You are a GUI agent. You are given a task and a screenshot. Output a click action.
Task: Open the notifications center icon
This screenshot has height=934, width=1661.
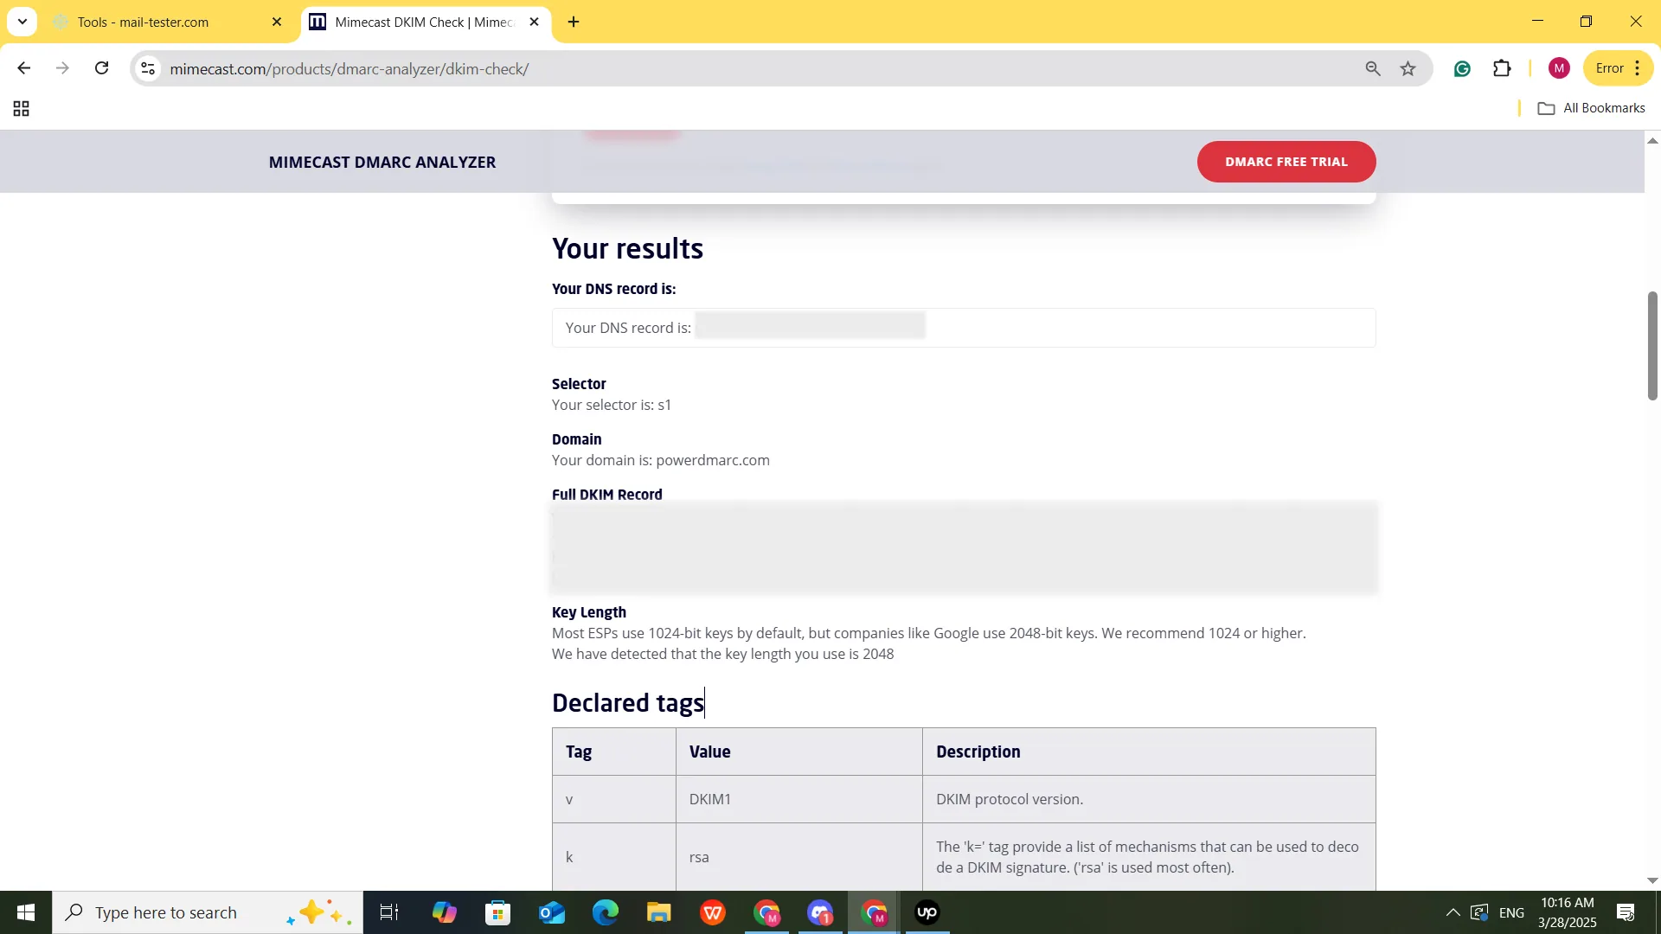coord(1626,912)
